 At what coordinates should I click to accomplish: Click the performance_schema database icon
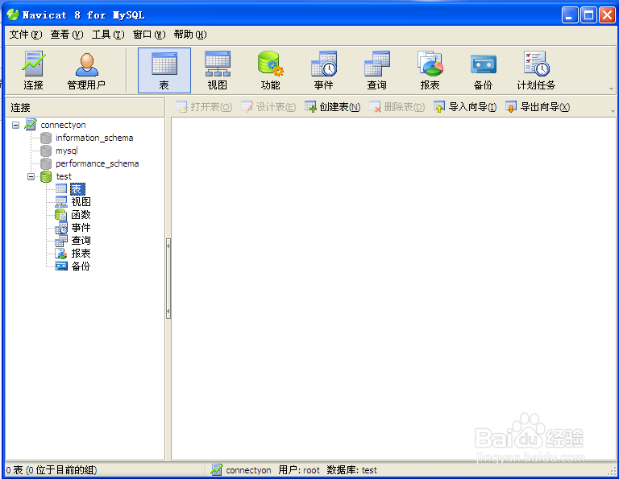tap(46, 163)
